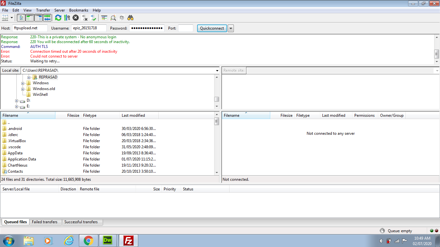Sort local files by Filetype column

tap(100, 115)
